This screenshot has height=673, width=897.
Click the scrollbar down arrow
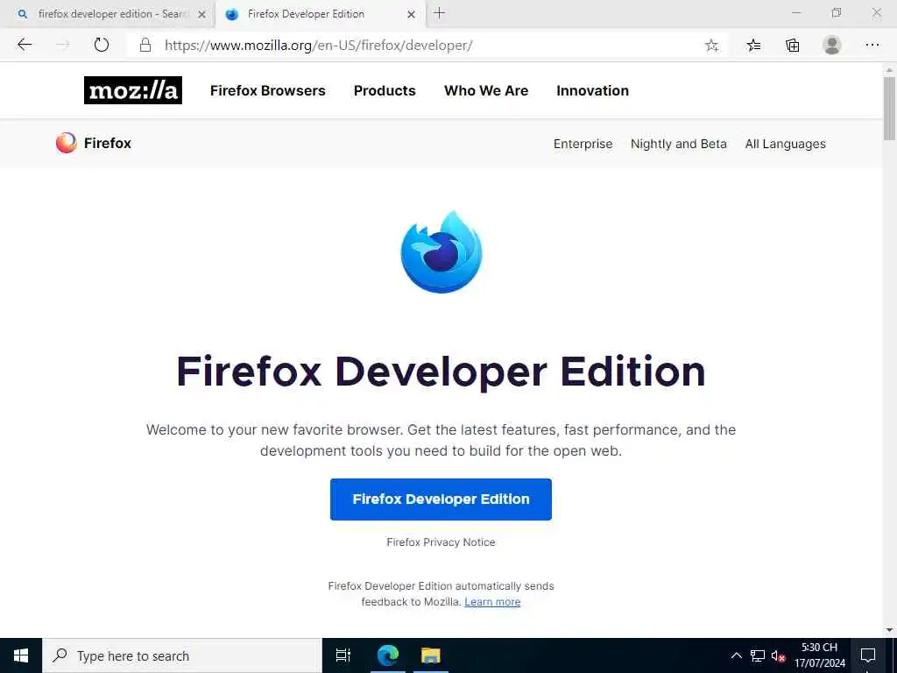point(889,631)
